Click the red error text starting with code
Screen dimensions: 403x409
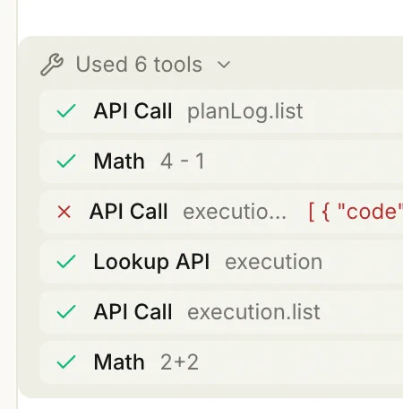point(356,212)
